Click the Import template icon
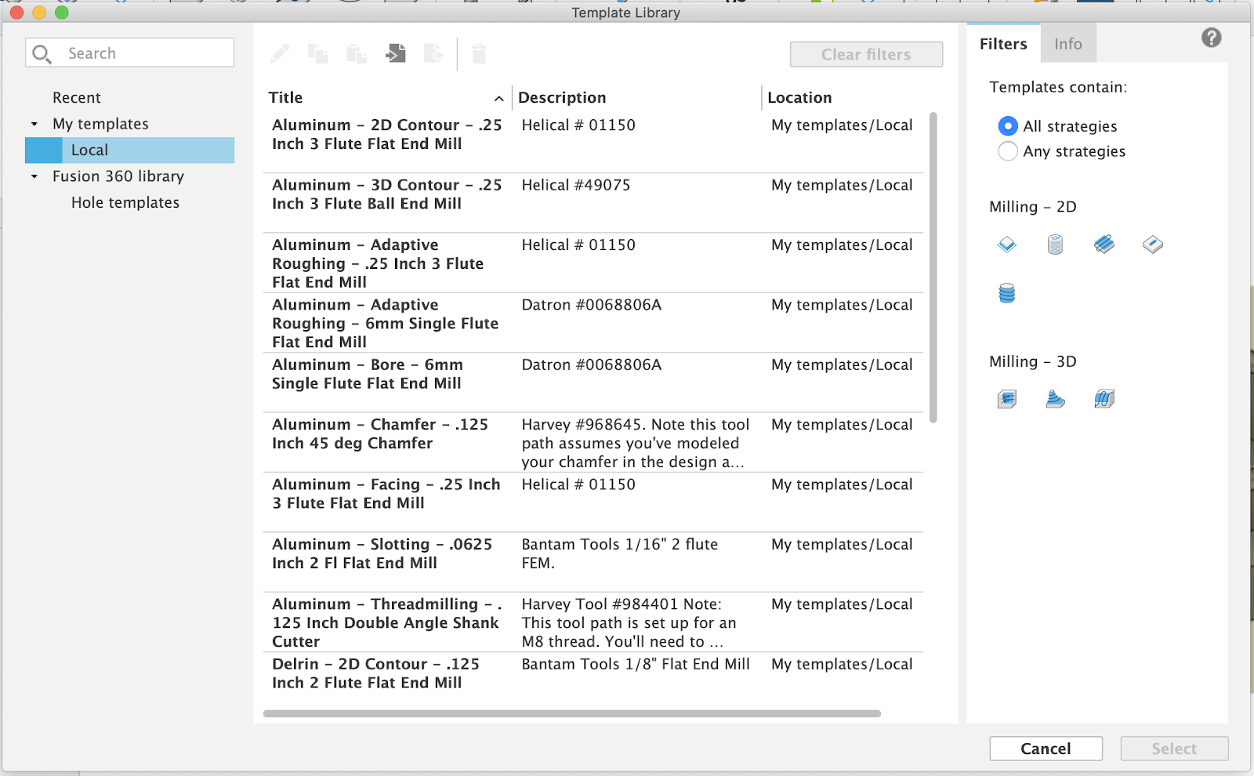The width and height of the screenshot is (1254, 776). tap(396, 53)
